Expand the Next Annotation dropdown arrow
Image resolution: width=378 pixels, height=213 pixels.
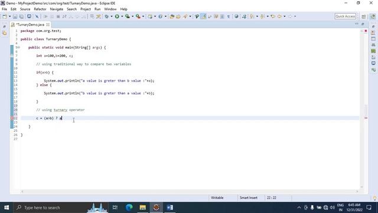(x=257, y=17)
